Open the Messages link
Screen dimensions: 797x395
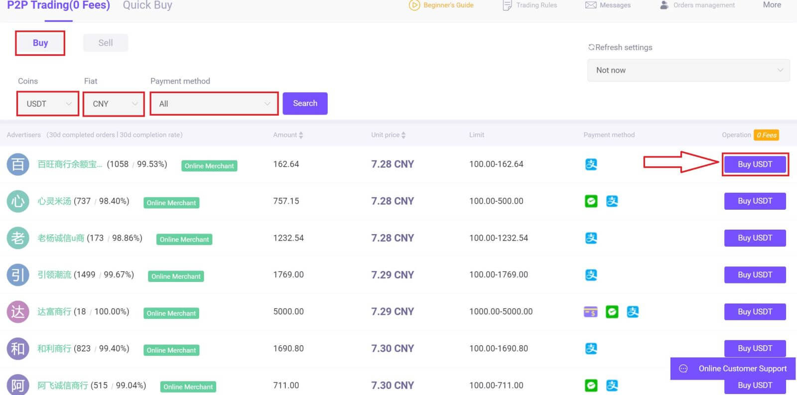[615, 5]
